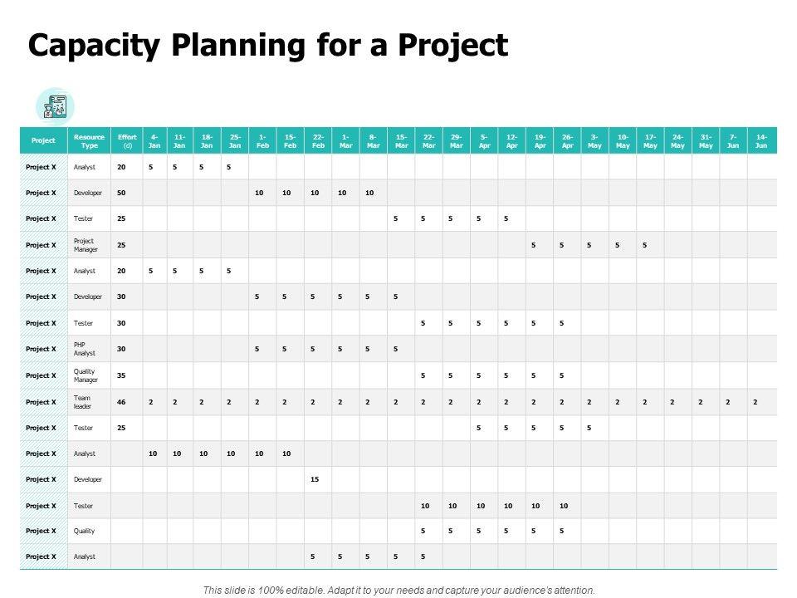Select the '14-Jun' column header
The image size is (797, 598).
(x=761, y=140)
